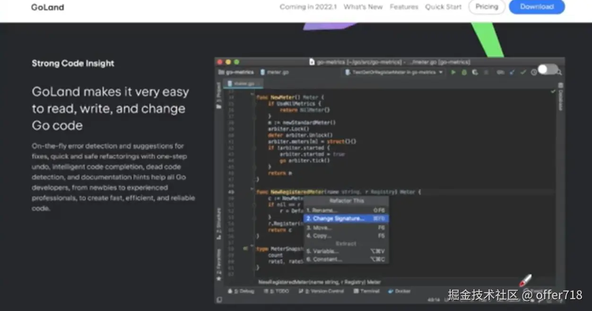
Task: Open Show History clock icon in toolbar
Action: pyautogui.click(x=534, y=72)
